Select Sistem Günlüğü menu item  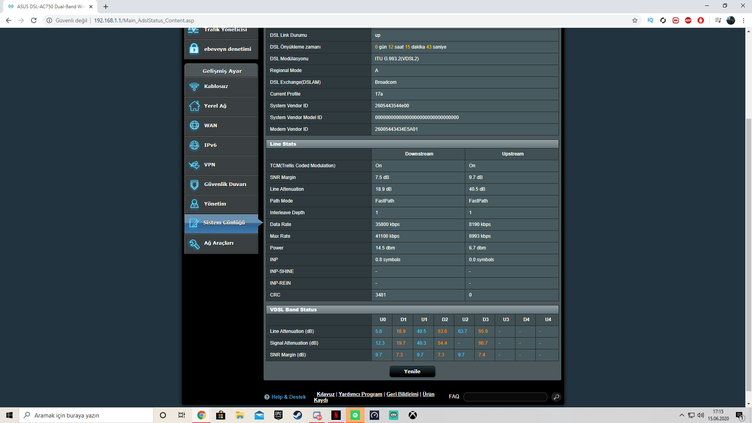pos(224,223)
